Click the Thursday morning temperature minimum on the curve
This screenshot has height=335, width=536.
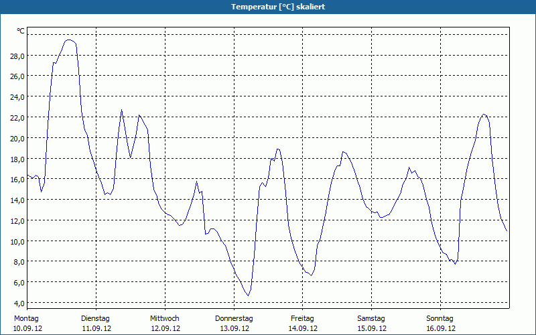[x=248, y=295]
